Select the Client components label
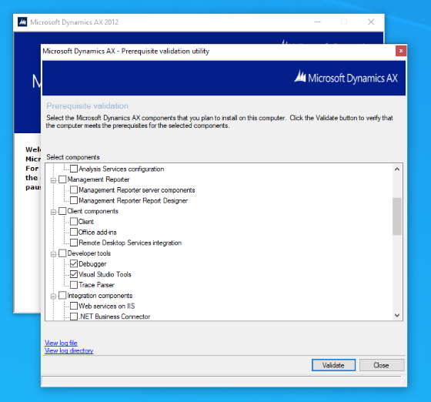This screenshot has height=402, width=431. click(92, 211)
